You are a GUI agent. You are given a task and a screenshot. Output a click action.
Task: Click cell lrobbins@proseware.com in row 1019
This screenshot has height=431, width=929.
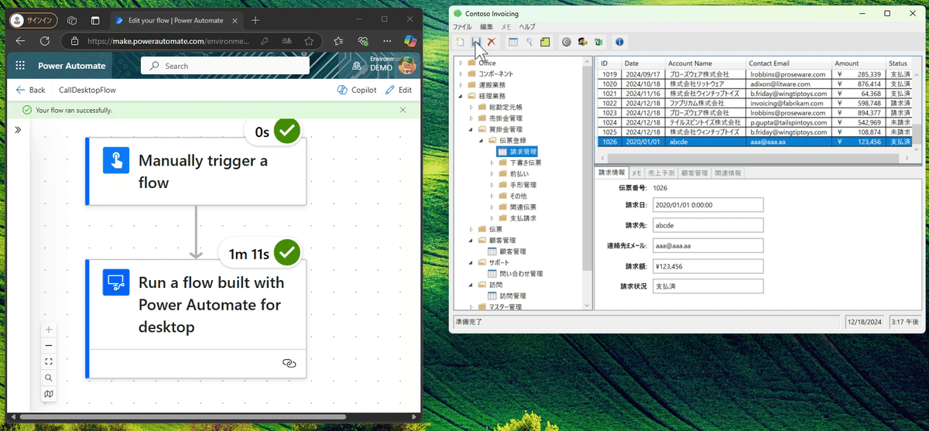(788, 74)
